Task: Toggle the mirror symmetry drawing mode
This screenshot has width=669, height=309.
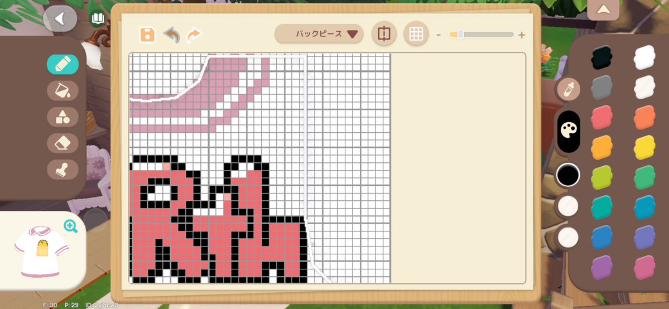Action: coord(384,33)
